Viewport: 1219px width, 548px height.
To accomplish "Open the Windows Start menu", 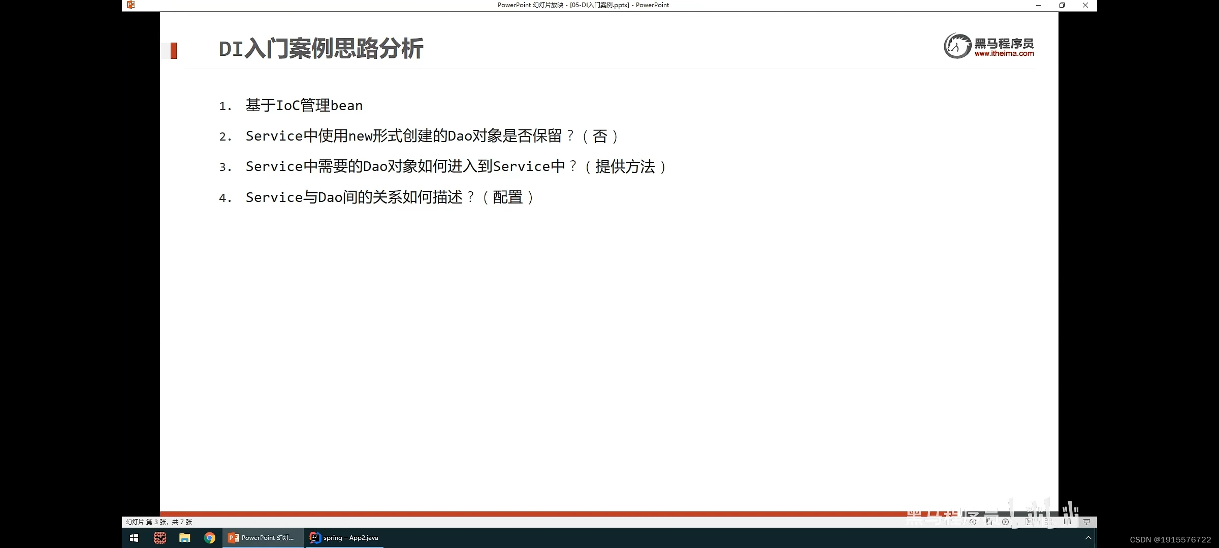I will 134,538.
